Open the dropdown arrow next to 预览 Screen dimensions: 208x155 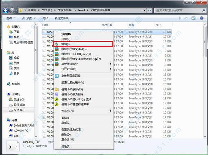point(35,18)
